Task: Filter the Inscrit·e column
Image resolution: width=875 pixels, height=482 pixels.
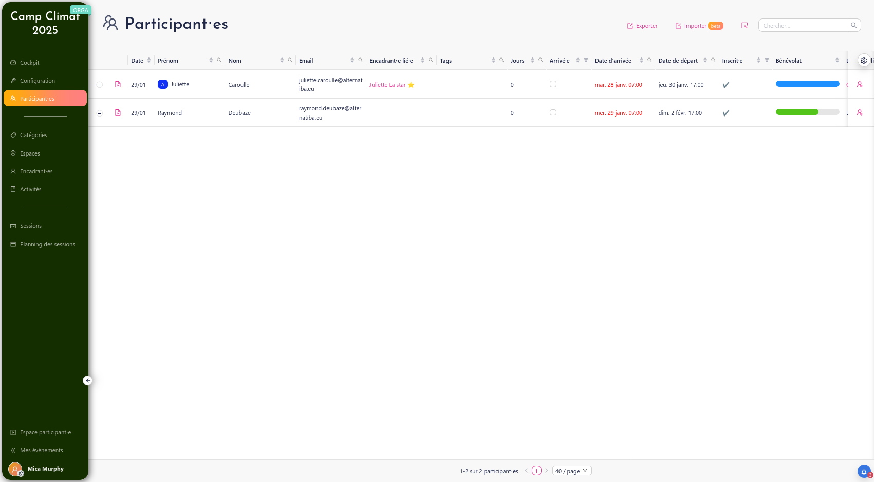Action: (x=767, y=60)
